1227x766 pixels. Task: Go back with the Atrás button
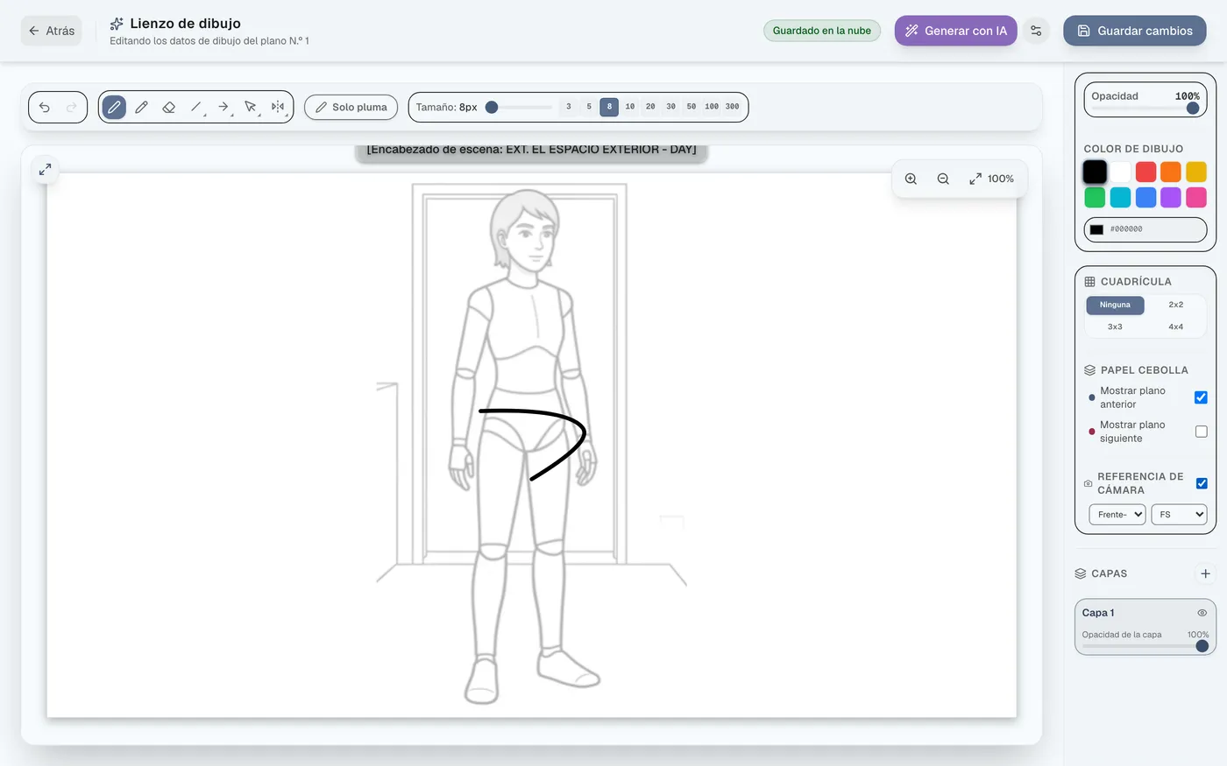click(x=52, y=31)
